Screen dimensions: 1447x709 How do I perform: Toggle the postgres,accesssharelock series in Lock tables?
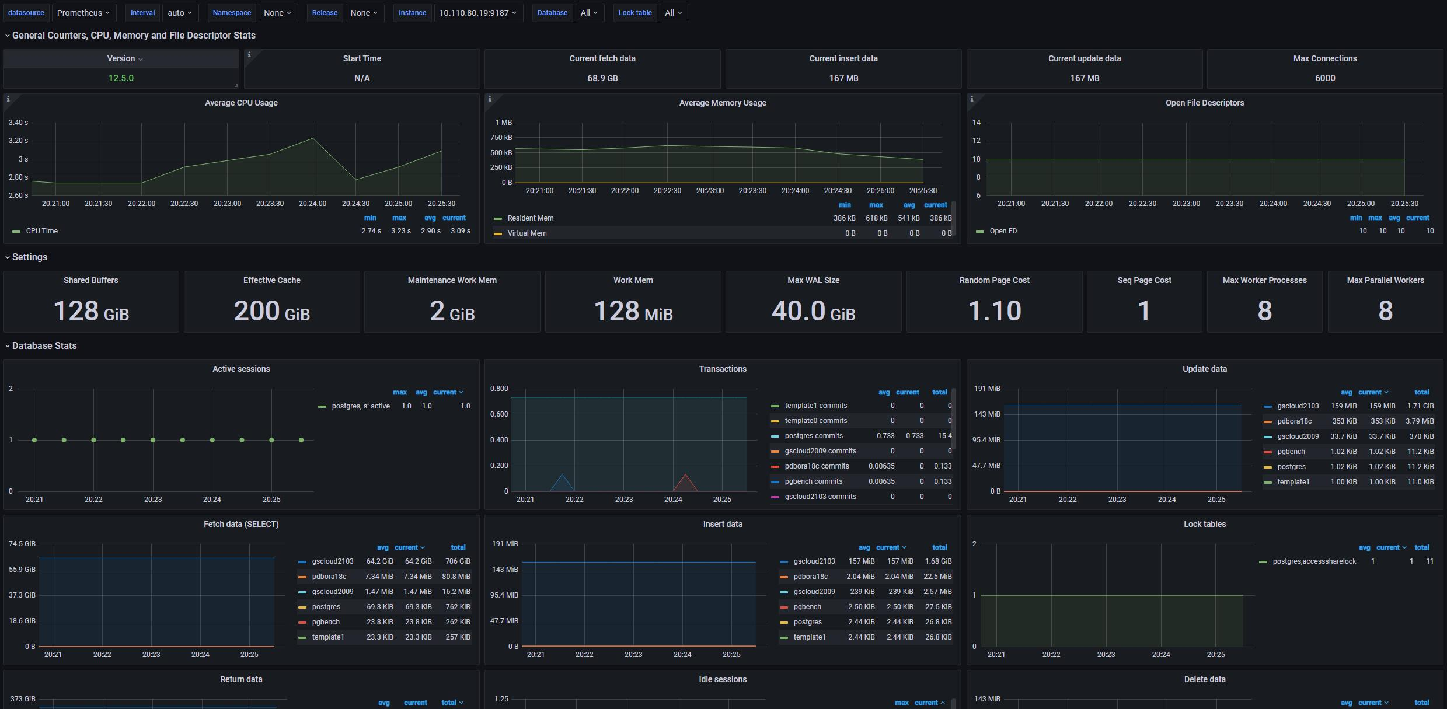(x=1314, y=561)
